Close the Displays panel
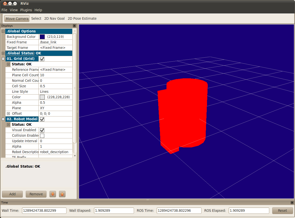Viewport: 295px width, 218px height. 74,26
